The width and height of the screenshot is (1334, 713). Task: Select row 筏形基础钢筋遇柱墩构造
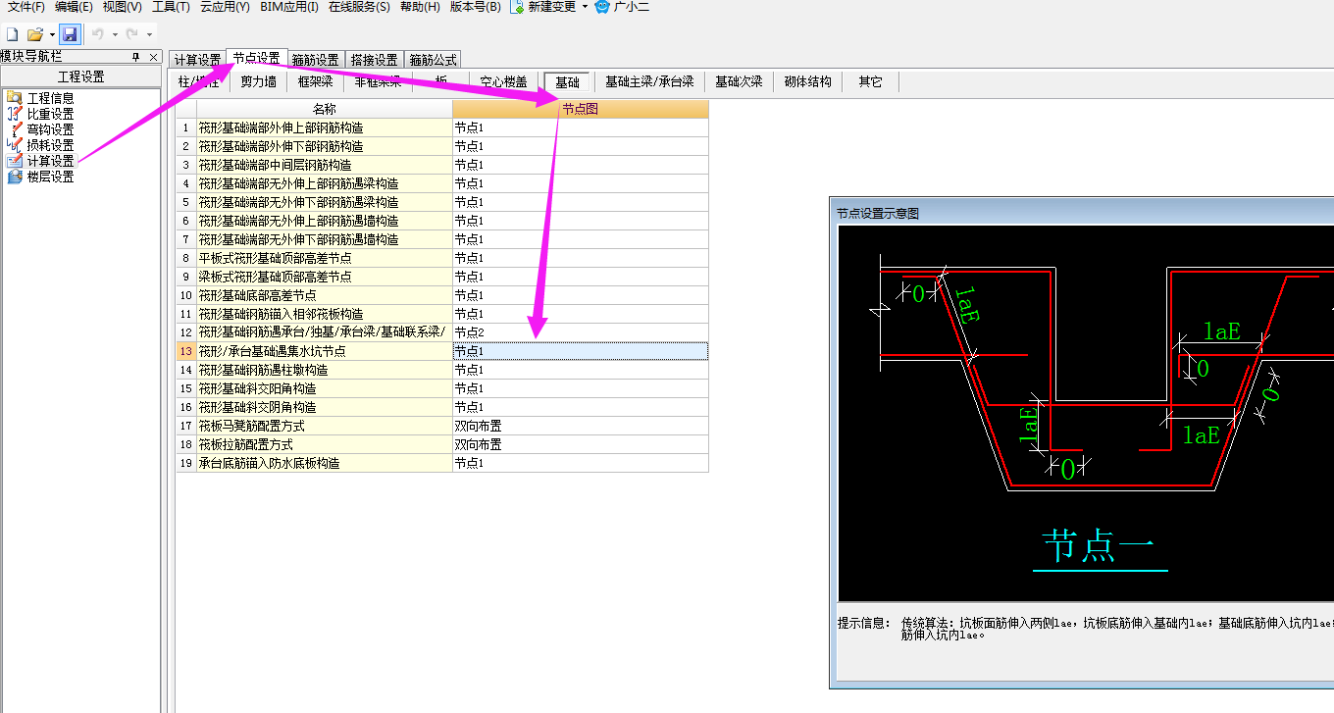pos(325,370)
